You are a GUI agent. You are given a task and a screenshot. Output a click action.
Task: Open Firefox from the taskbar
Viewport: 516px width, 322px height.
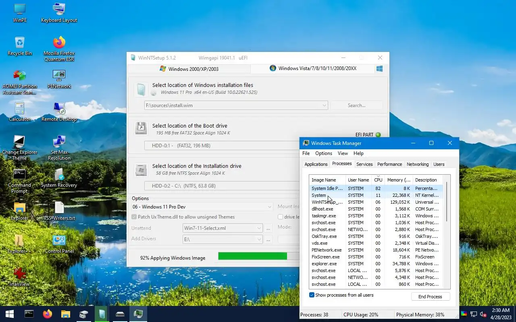[x=48, y=314]
